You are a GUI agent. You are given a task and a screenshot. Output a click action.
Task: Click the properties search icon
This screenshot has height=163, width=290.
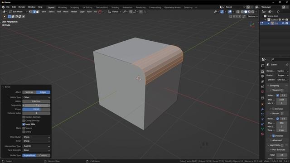coord(272,59)
